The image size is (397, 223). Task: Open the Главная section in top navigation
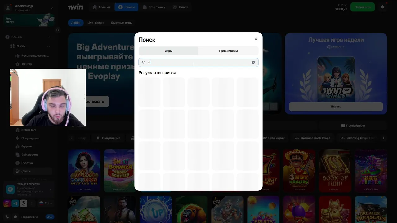[101, 7]
